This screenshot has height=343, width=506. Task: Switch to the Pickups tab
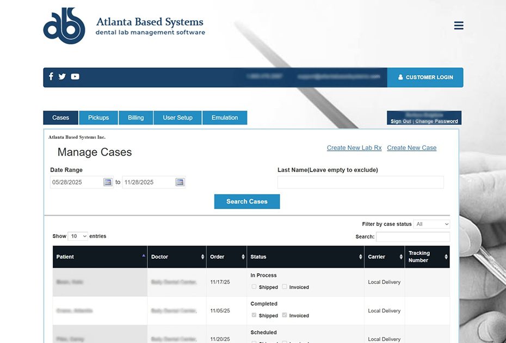click(x=98, y=118)
